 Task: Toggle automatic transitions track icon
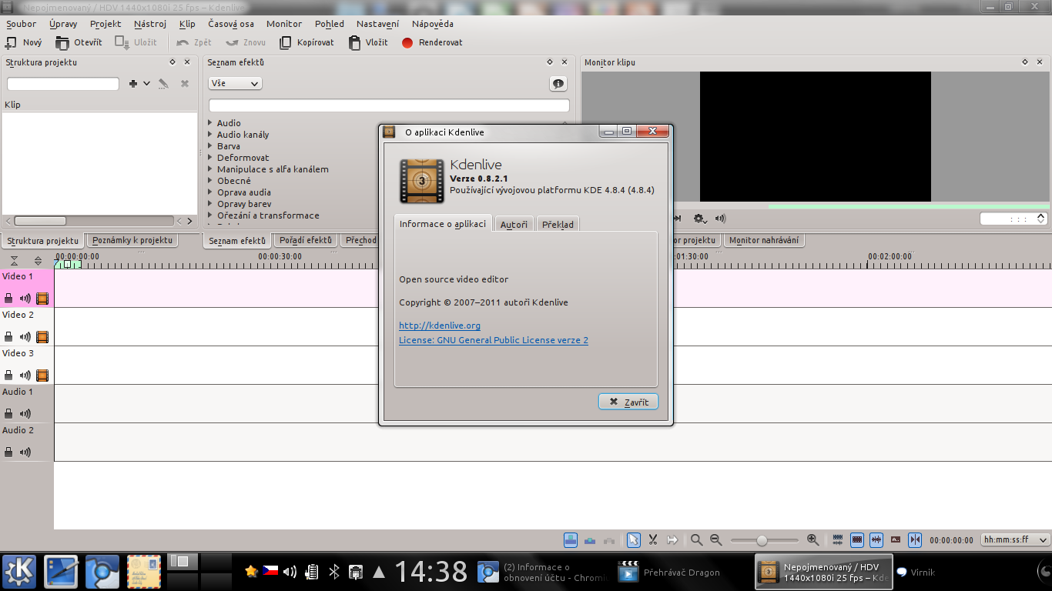[x=838, y=540]
